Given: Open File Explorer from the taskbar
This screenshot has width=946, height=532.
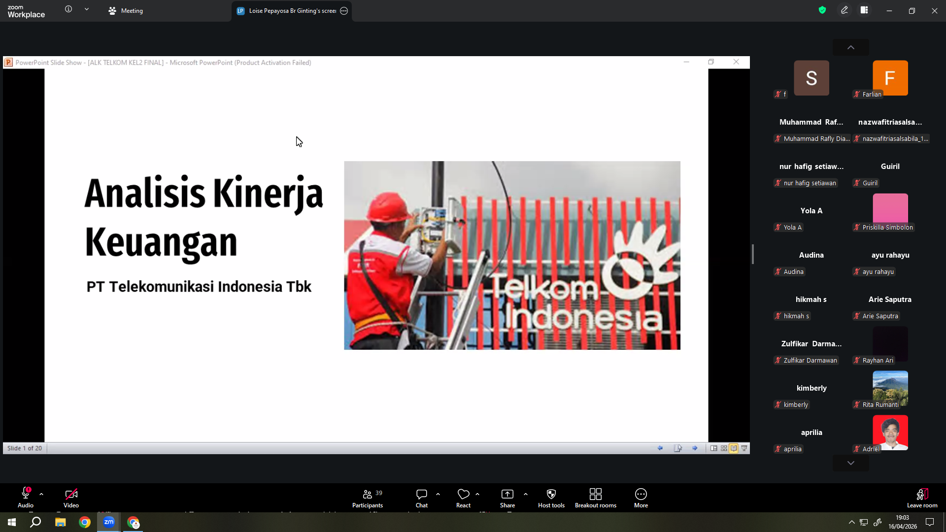Looking at the screenshot, I should [x=60, y=522].
